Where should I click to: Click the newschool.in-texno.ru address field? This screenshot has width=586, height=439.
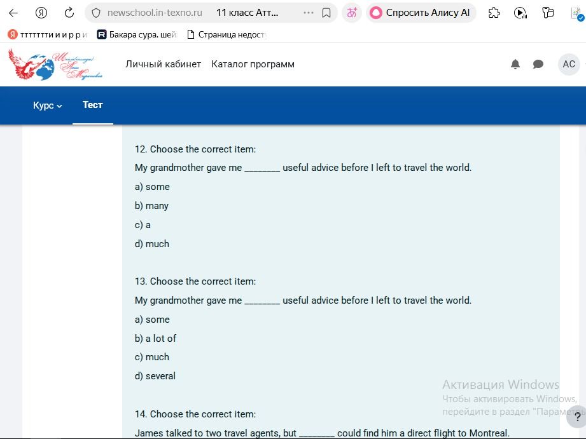(x=155, y=13)
